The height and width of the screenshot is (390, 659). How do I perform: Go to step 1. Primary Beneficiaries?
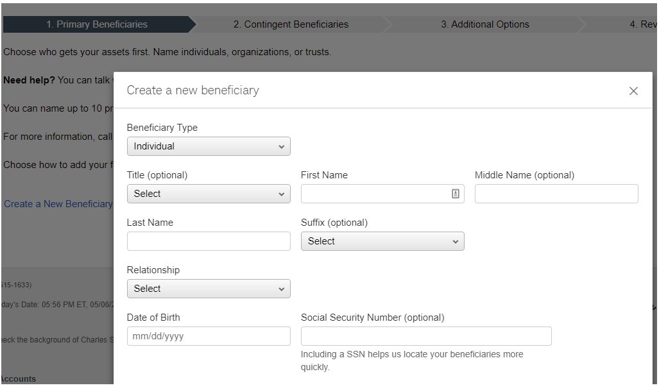pos(97,24)
